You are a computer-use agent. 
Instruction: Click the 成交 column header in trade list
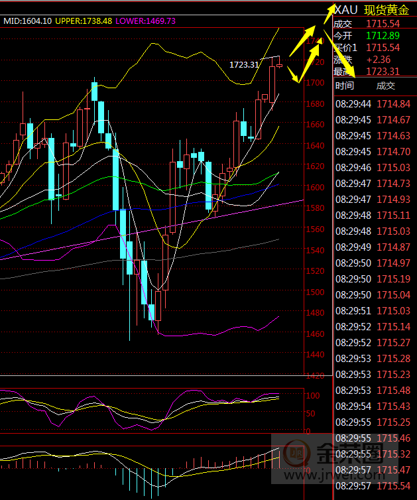click(x=385, y=86)
